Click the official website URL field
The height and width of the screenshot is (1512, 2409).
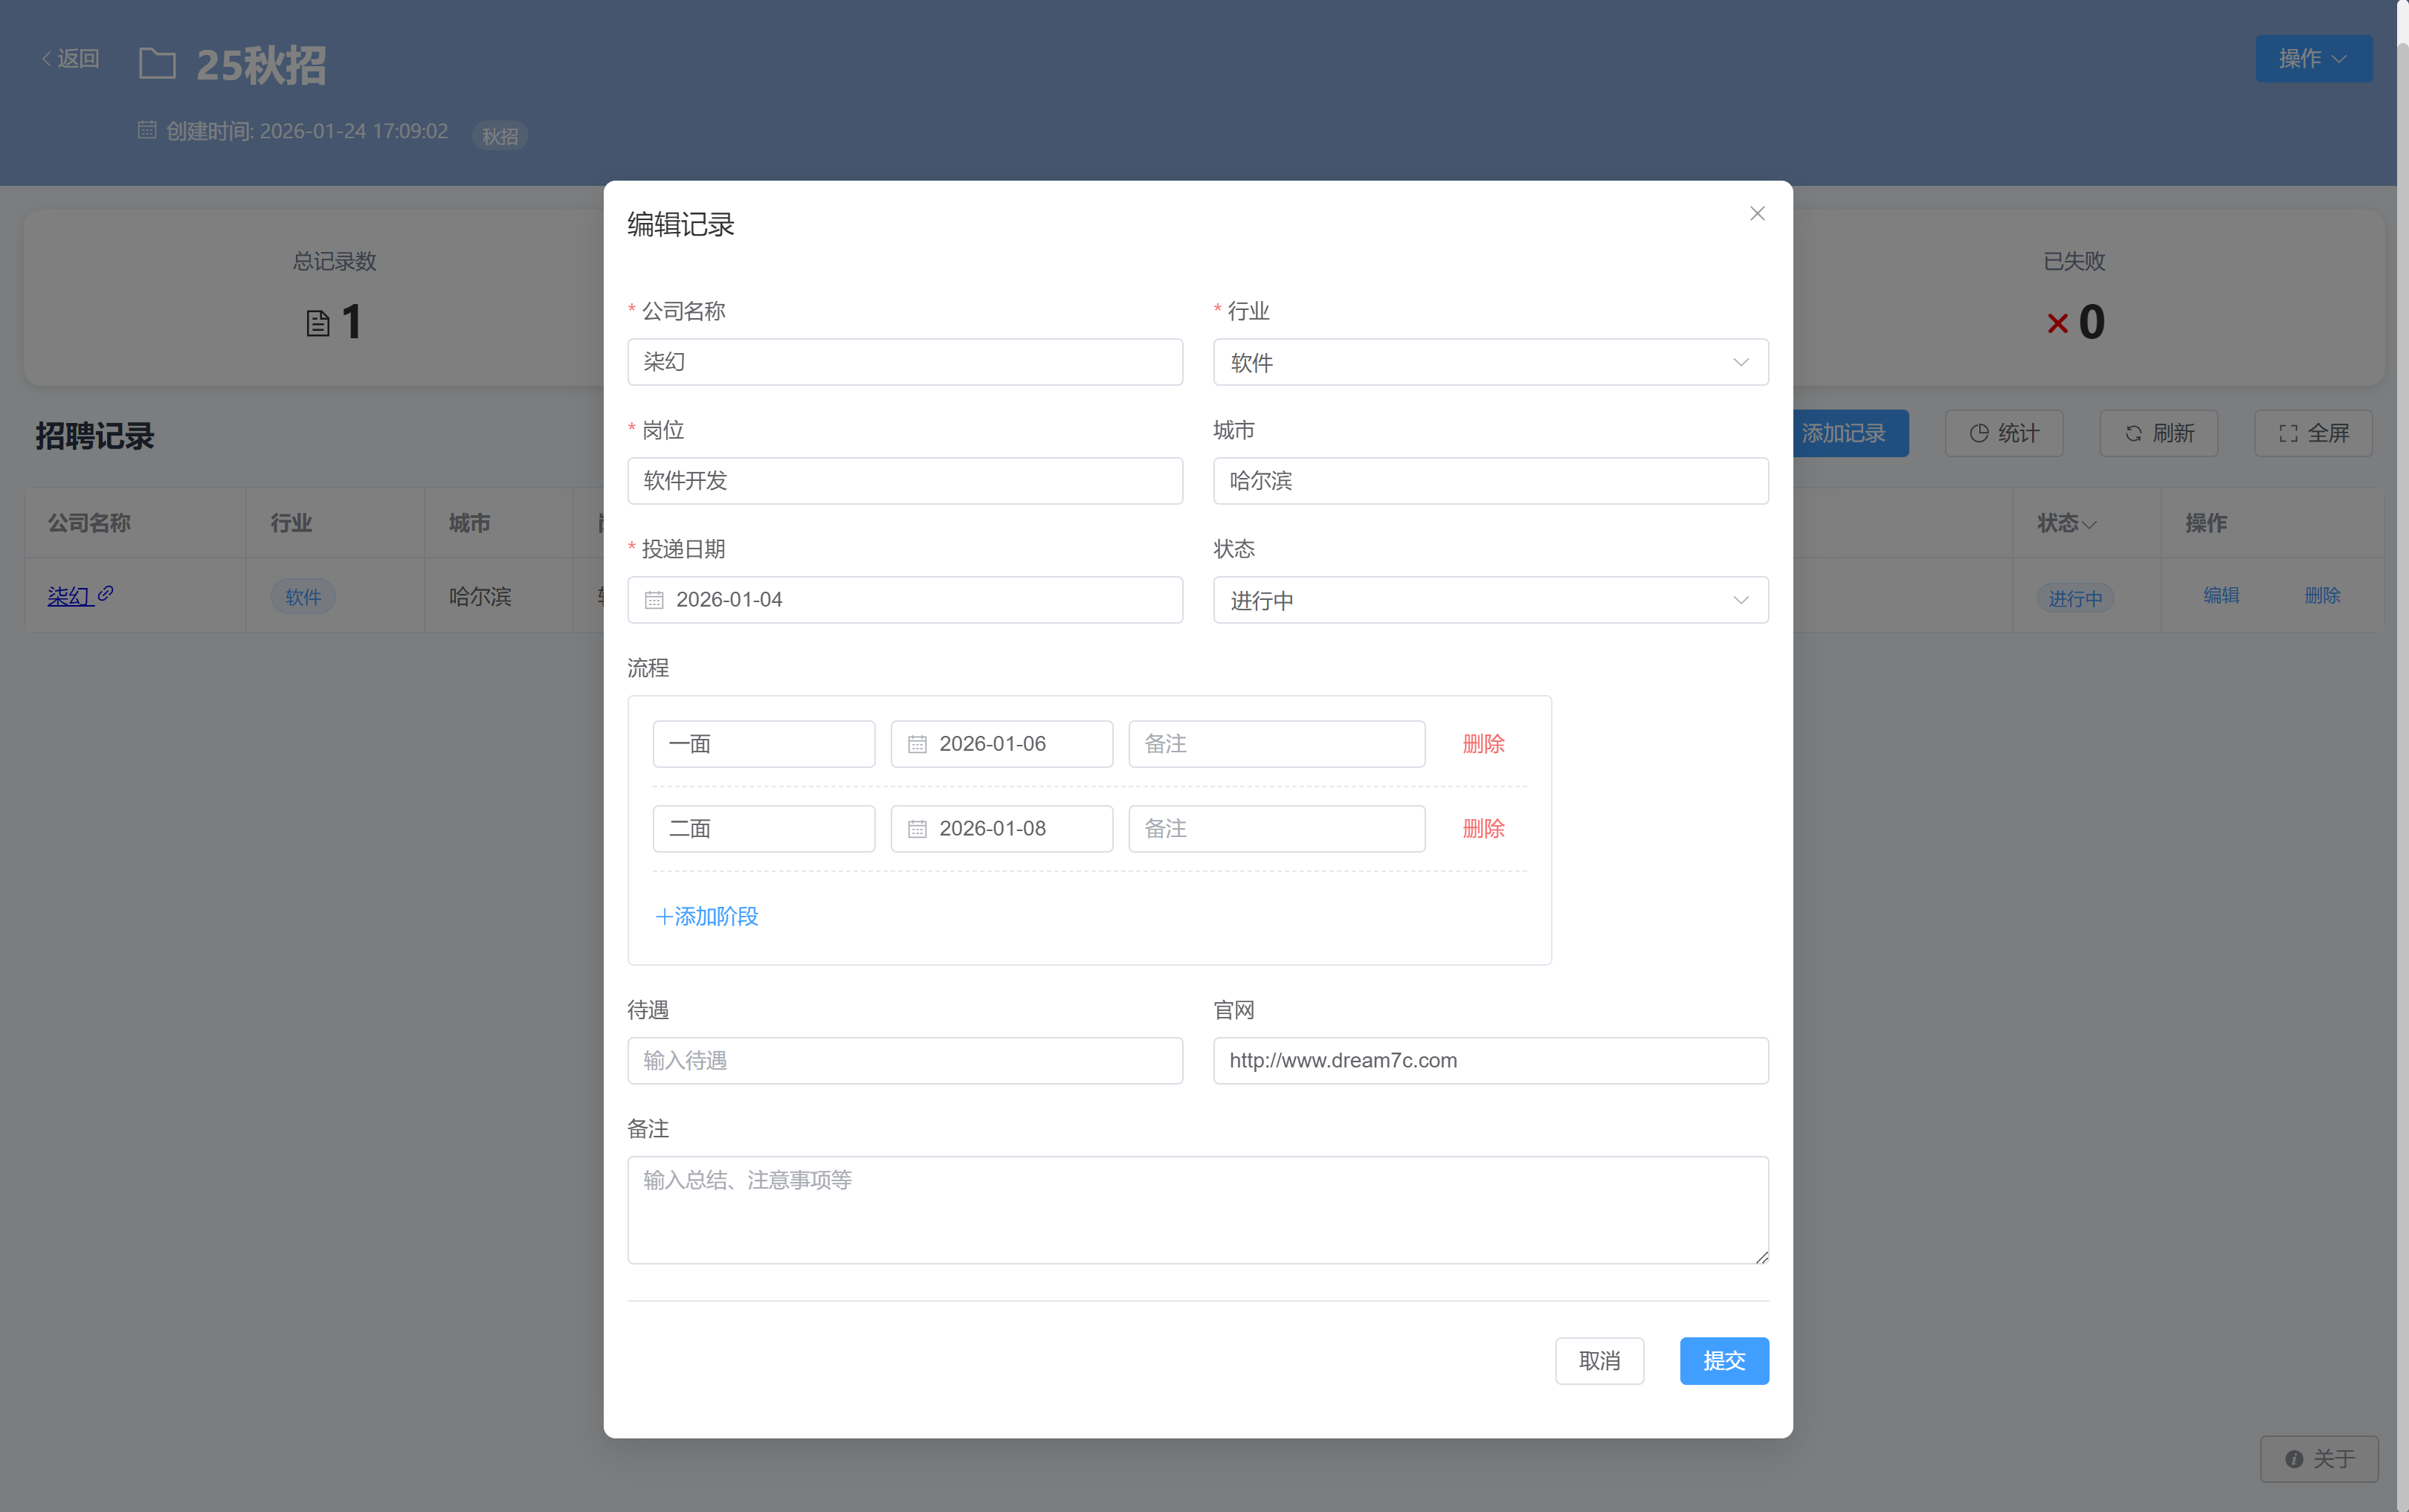(x=1490, y=1060)
